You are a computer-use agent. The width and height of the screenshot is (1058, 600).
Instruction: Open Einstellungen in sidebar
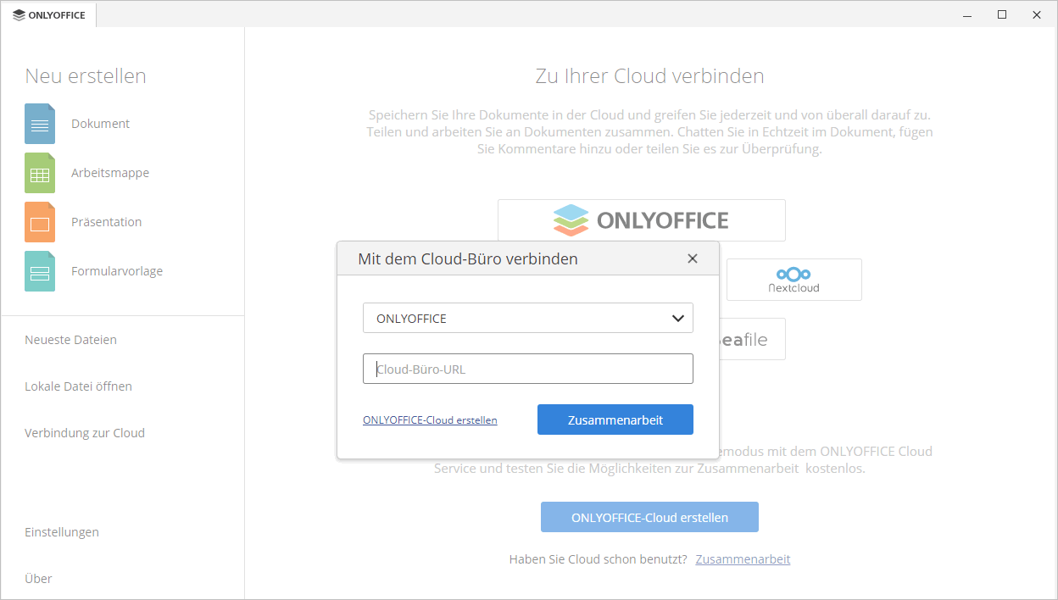point(62,532)
